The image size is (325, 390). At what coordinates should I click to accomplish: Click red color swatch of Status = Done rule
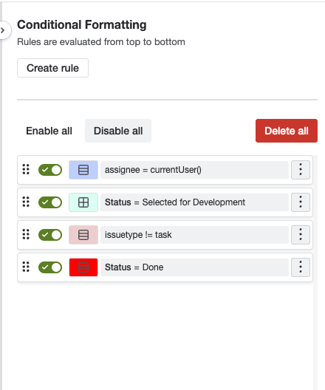point(83,267)
